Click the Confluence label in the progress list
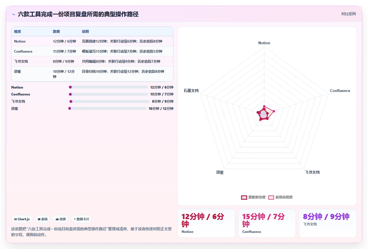This screenshot has height=249, width=368. point(21,94)
